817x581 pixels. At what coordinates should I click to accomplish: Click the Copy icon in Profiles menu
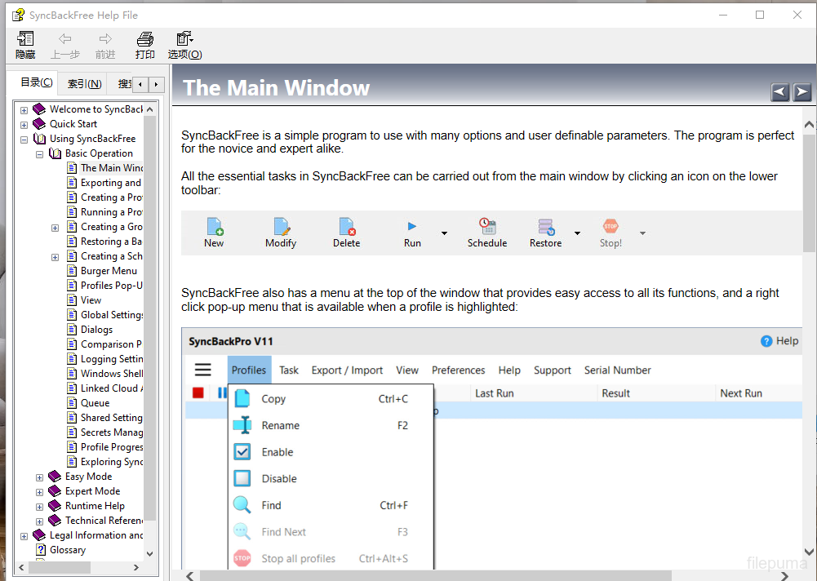coord(242,399)
